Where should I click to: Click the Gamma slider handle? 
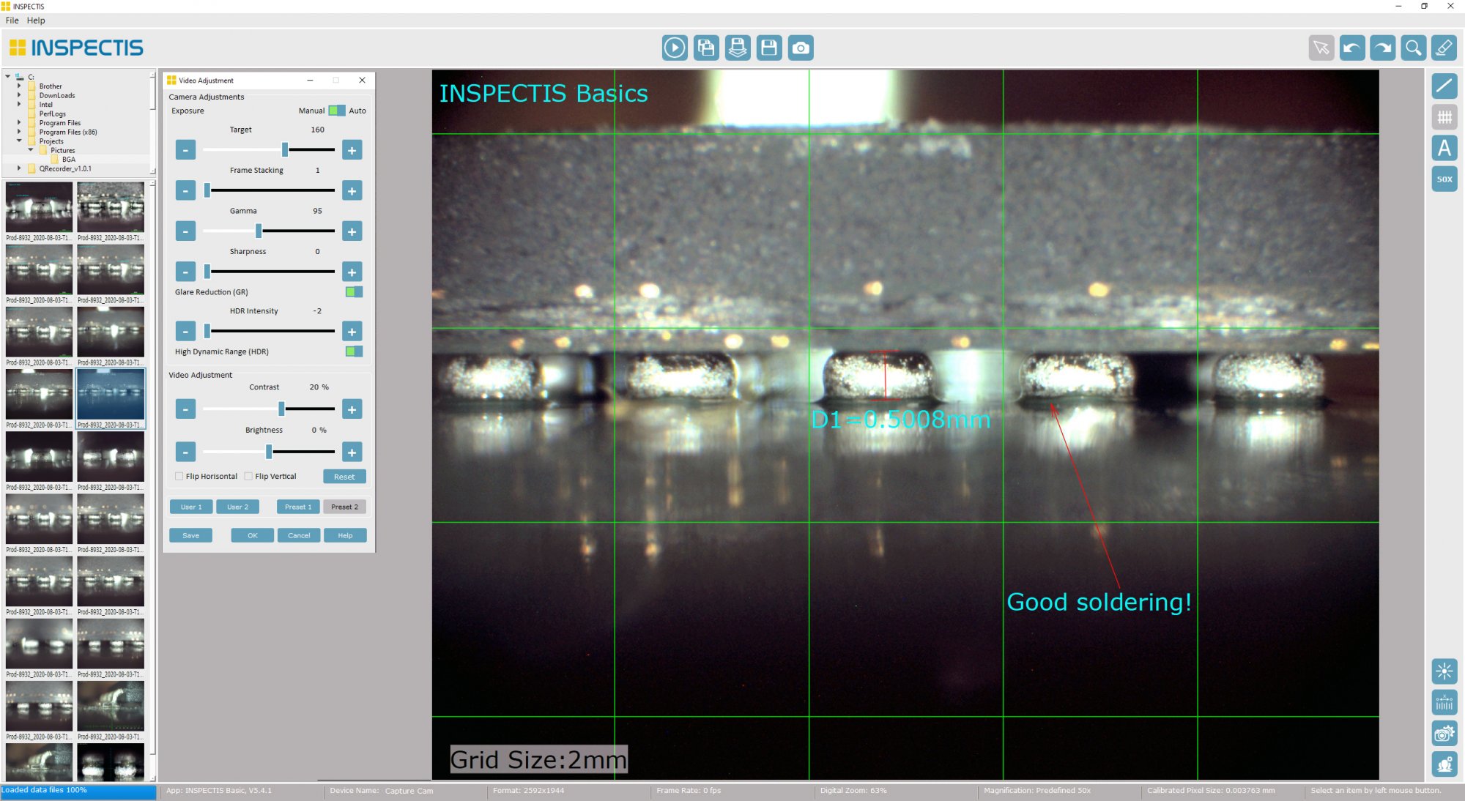[259, 231]
